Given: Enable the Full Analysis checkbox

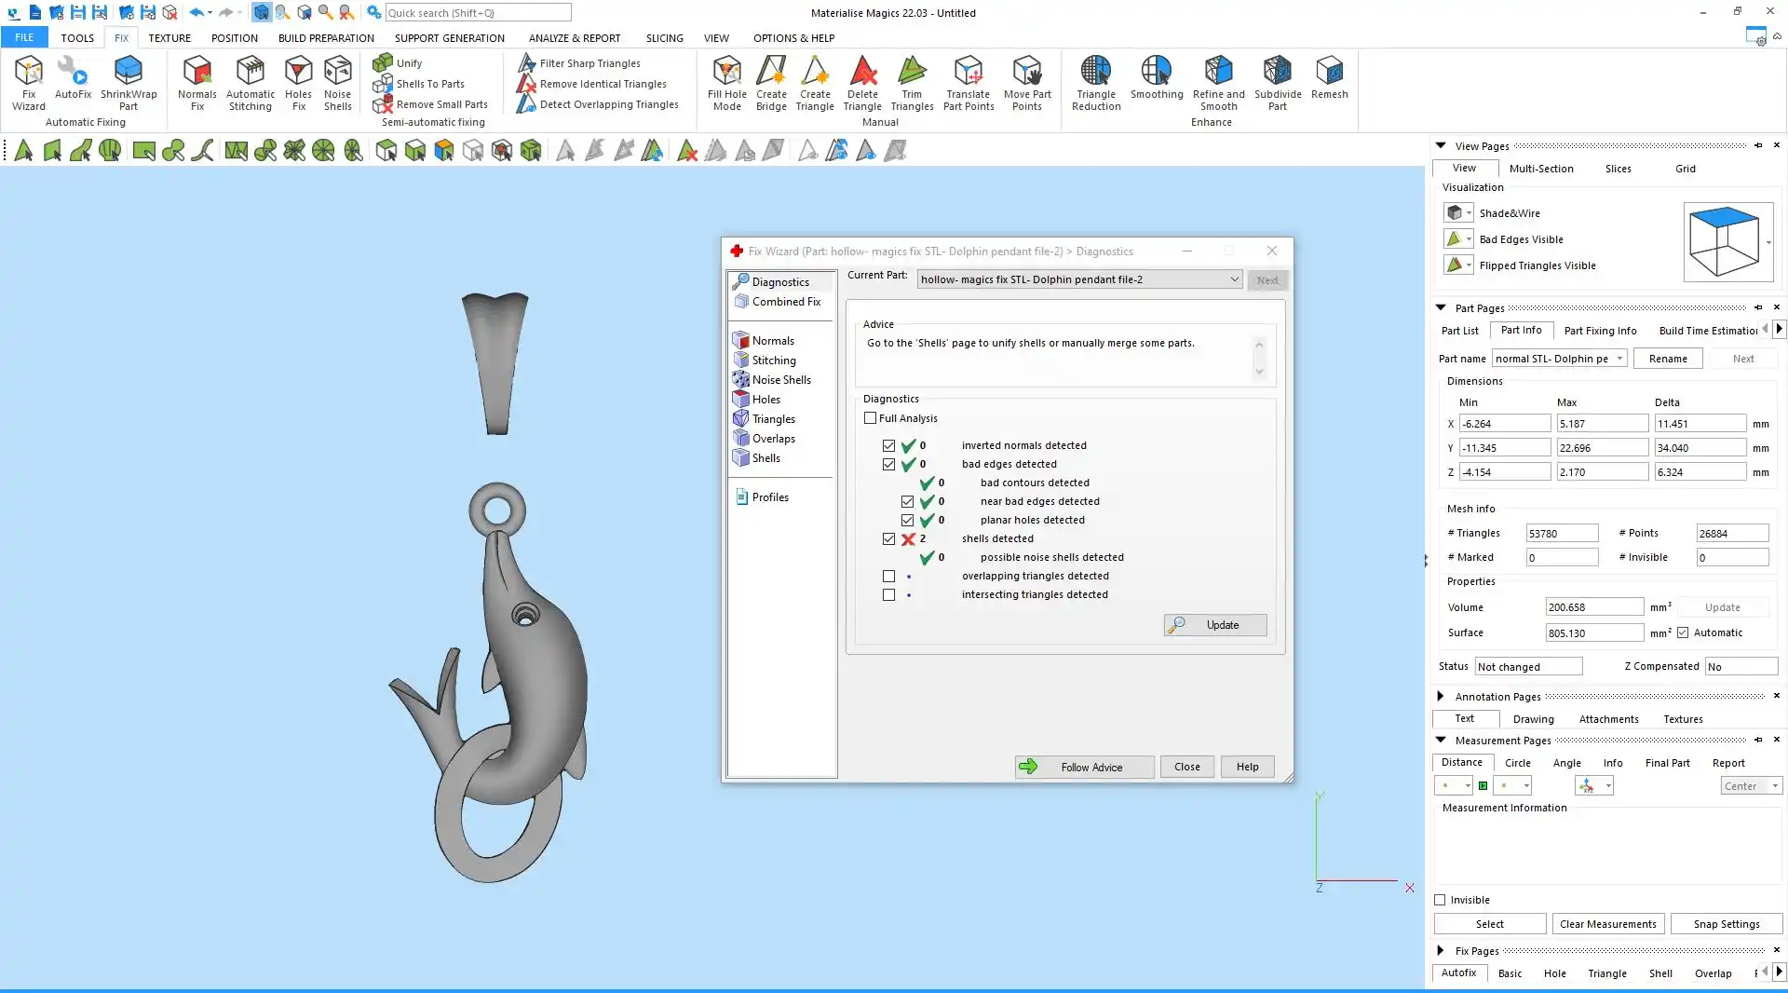Looking at the screenshot, I should (x=871, y=418).
